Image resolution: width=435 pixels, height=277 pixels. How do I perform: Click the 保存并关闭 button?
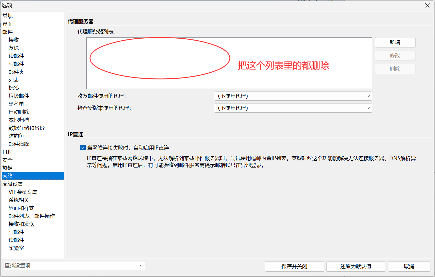click(x=294, y=266)
